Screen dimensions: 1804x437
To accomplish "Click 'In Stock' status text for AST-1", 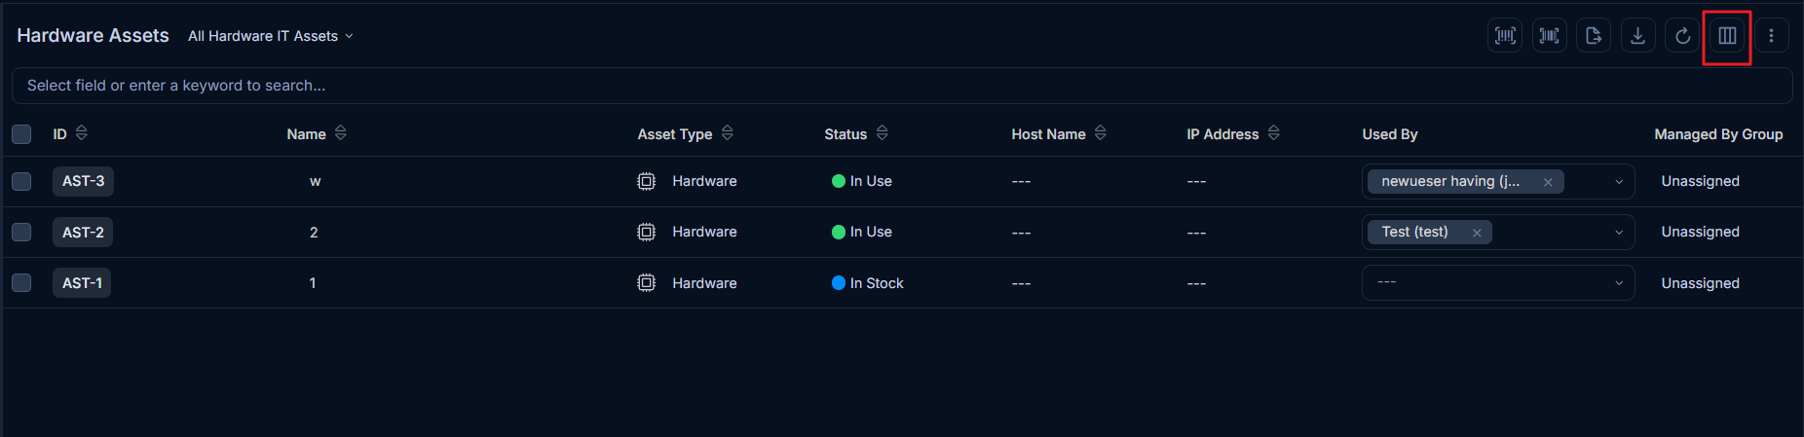I will point(877,283).
